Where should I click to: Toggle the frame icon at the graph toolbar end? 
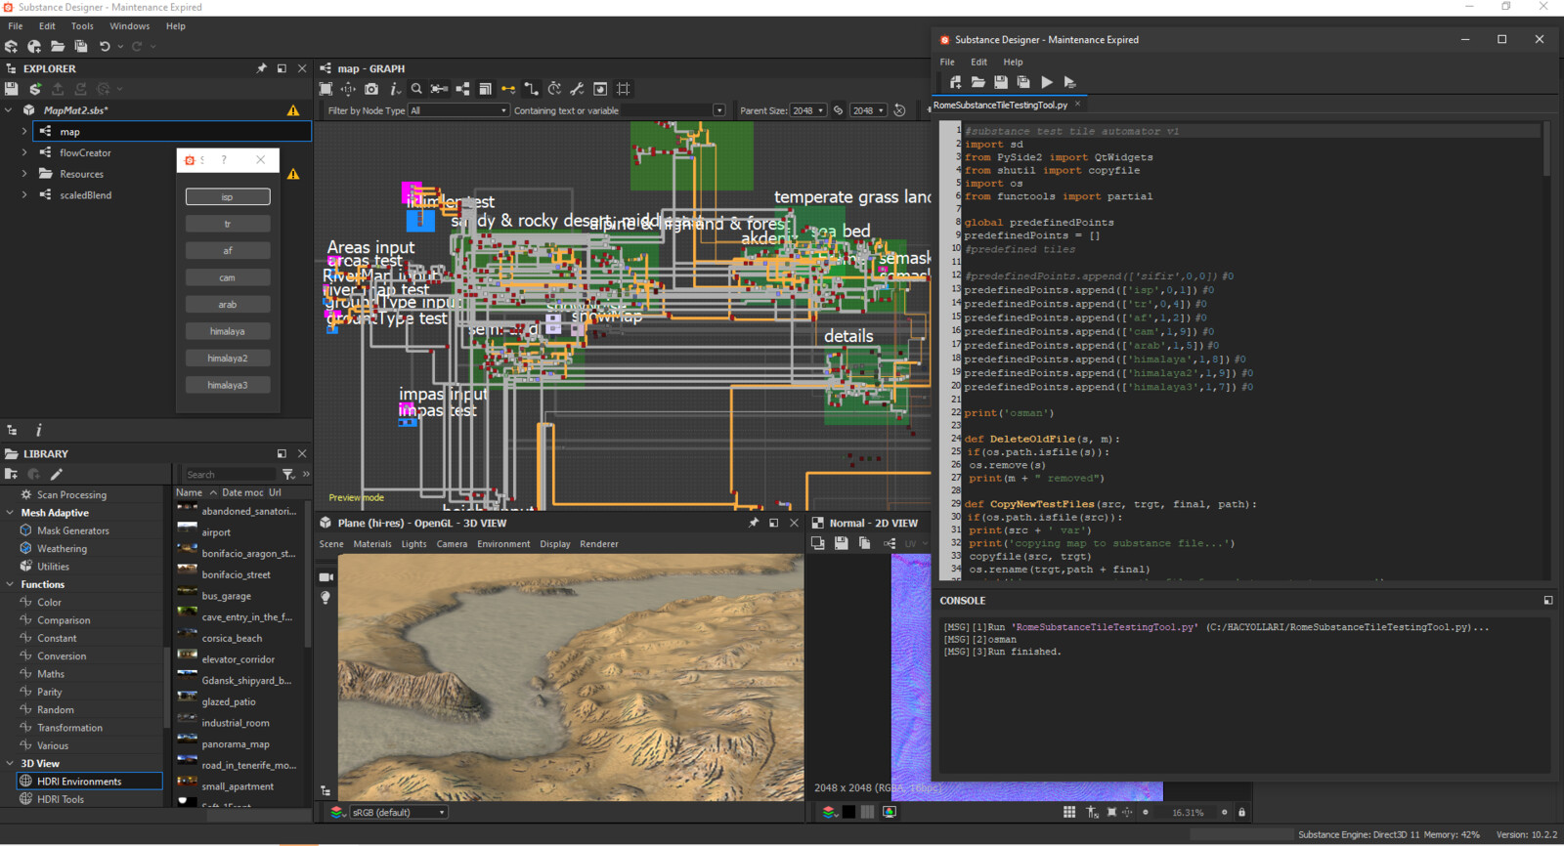(624, 89)
